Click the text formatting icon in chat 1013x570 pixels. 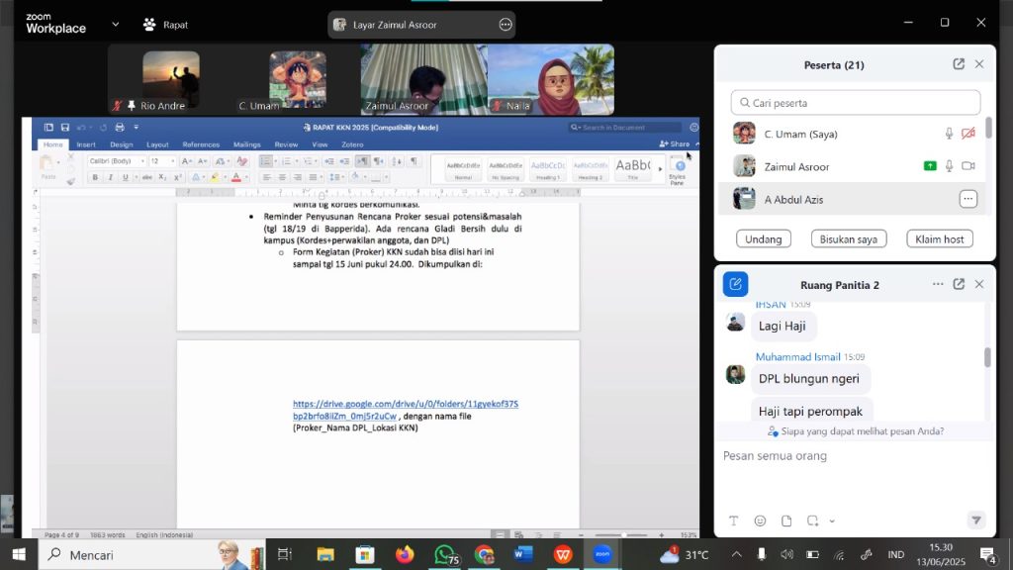pyautogui.click(x=734, y=521)
